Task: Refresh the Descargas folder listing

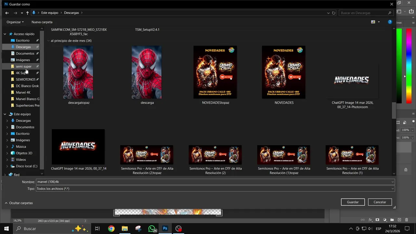Action: point(334,13)
